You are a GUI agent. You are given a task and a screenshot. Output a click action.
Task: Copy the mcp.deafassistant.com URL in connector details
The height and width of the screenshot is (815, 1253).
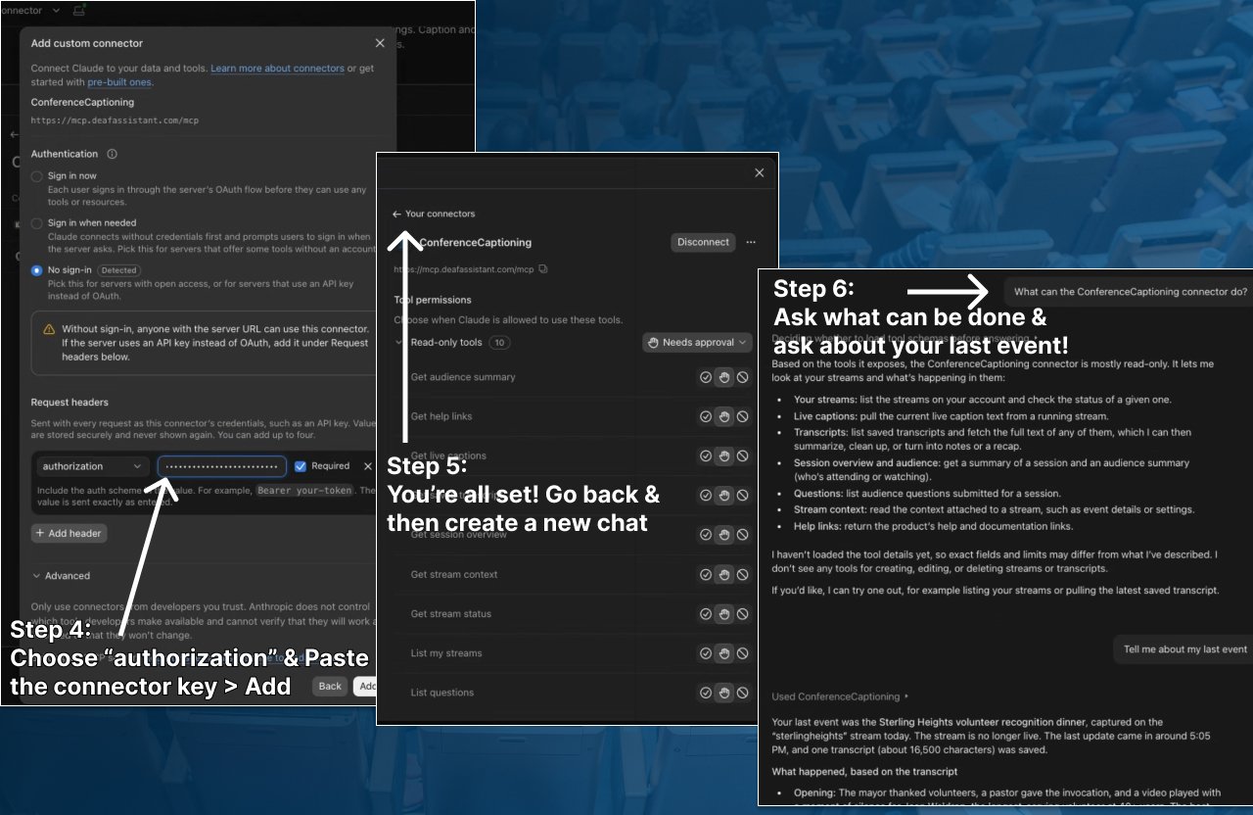[x=543, y=268]
